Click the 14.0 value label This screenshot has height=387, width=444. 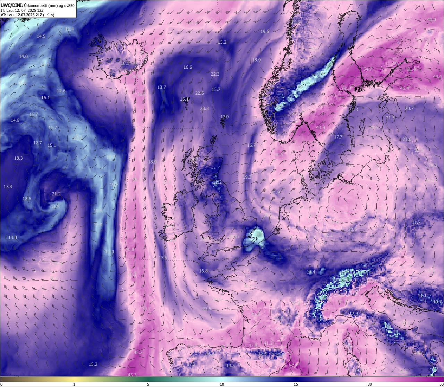[23, 56]
